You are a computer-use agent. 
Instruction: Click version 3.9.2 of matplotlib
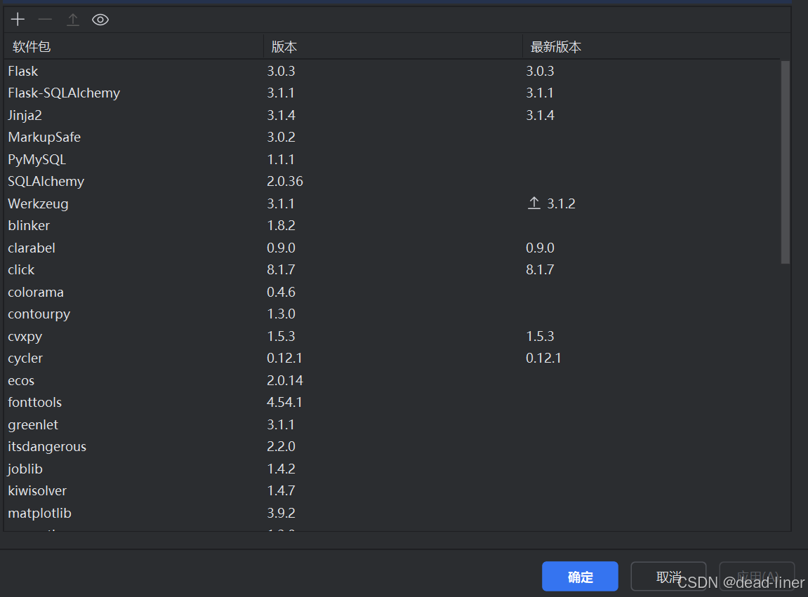point(281,513)
